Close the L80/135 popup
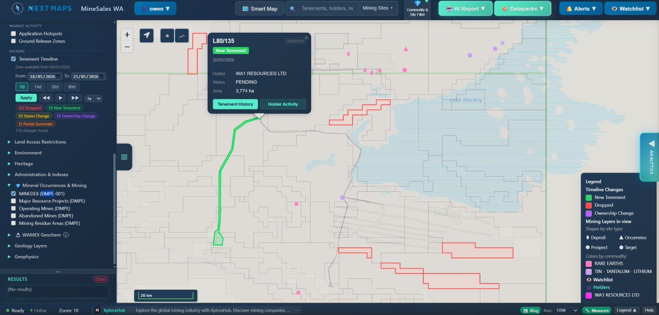Screen dimensions: 659x315 pos(307,37)
